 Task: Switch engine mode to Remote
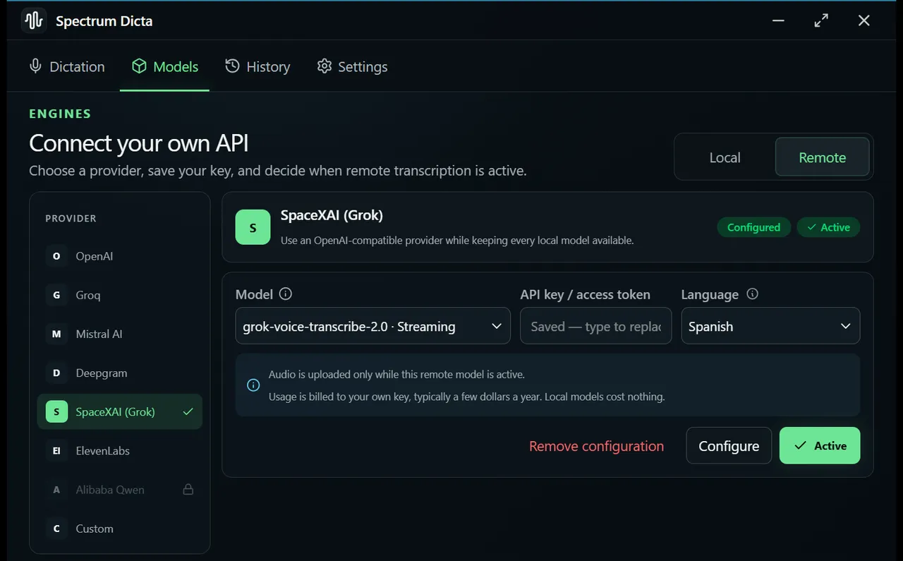pyautogui.click(x=822, y=157)
